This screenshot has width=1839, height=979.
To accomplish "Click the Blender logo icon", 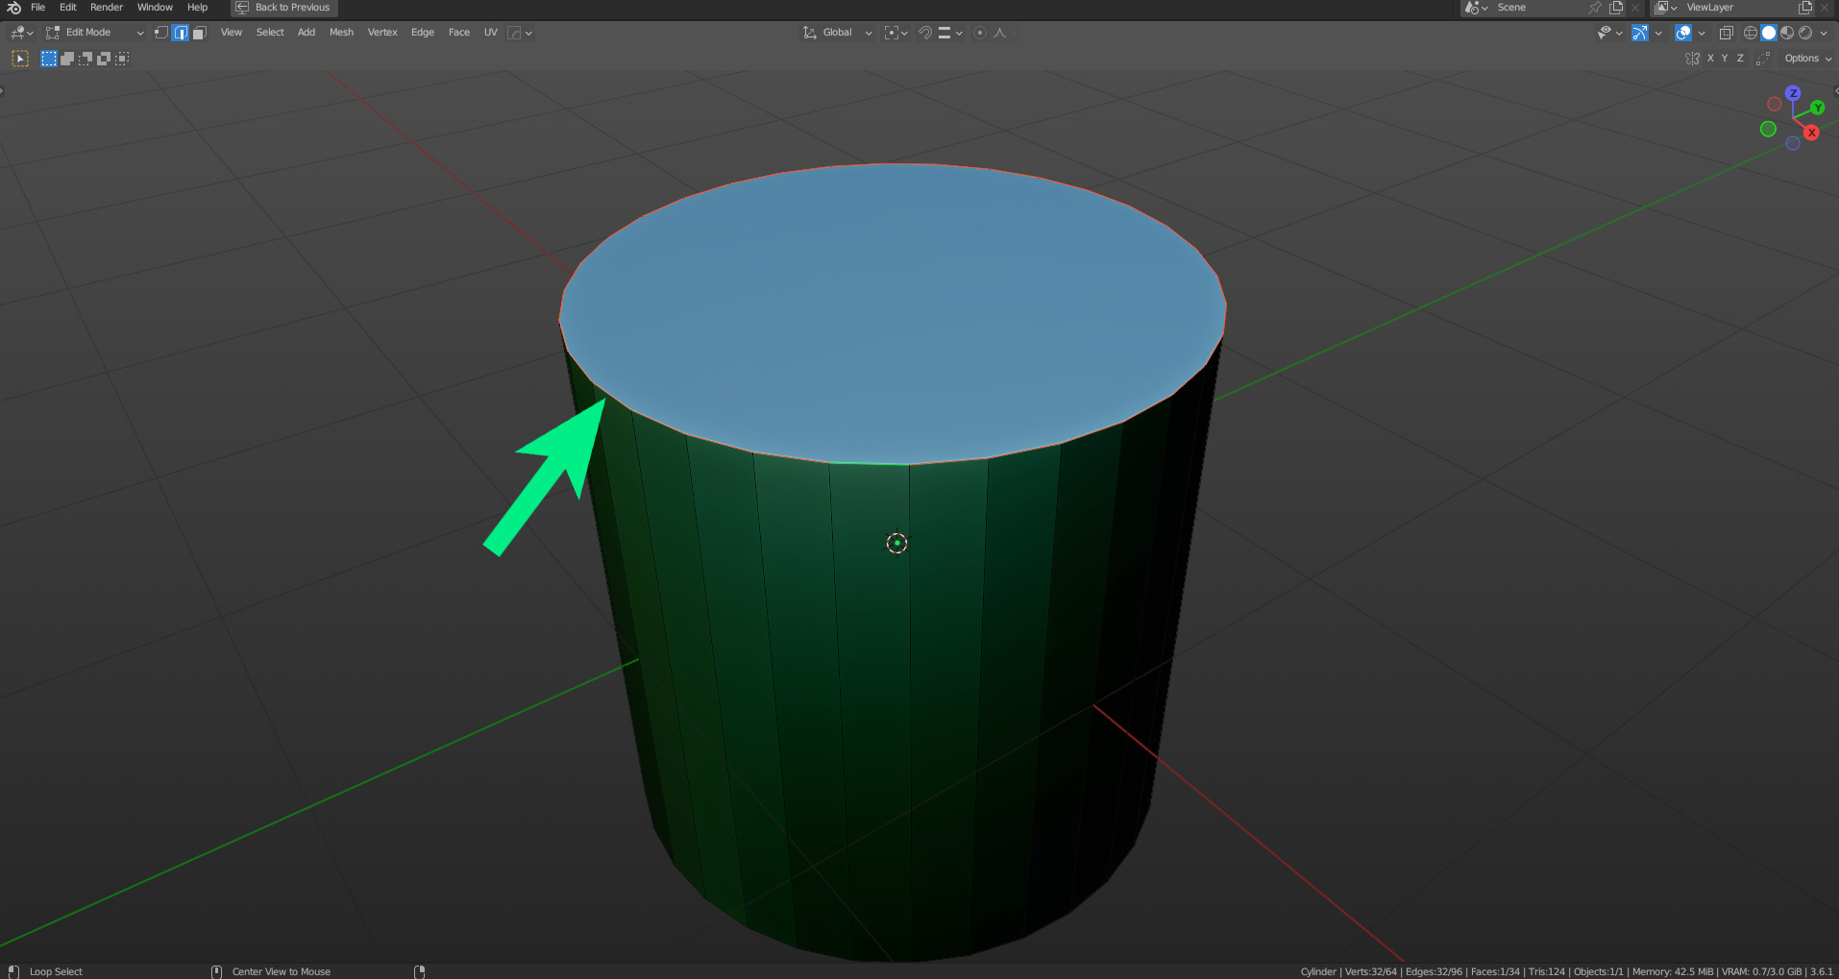I will click(x=13, y=8).
